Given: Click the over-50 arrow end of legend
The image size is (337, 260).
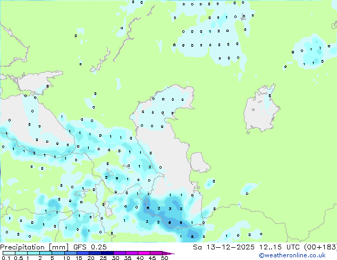Looking at the screenshot, I should (x=168, y=253).
